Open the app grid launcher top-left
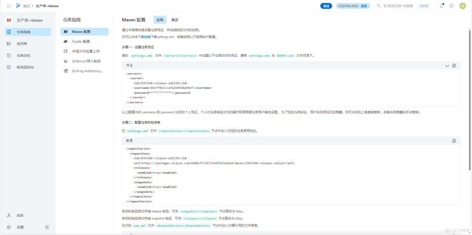The width and height of the screenshot is (472, 235). 8,6
